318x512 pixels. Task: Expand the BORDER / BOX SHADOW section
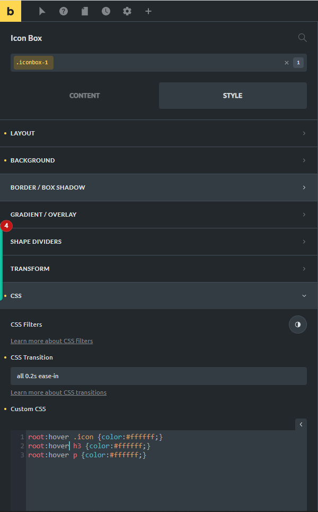coord(159,187)
